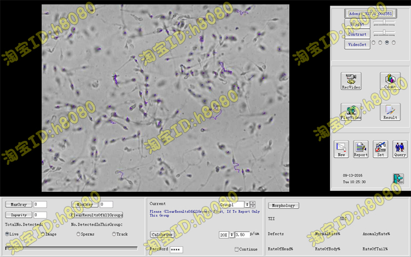Select the third VideoSet radio button
This screenshot has height=257, width=411.
(x=387, y=42)
